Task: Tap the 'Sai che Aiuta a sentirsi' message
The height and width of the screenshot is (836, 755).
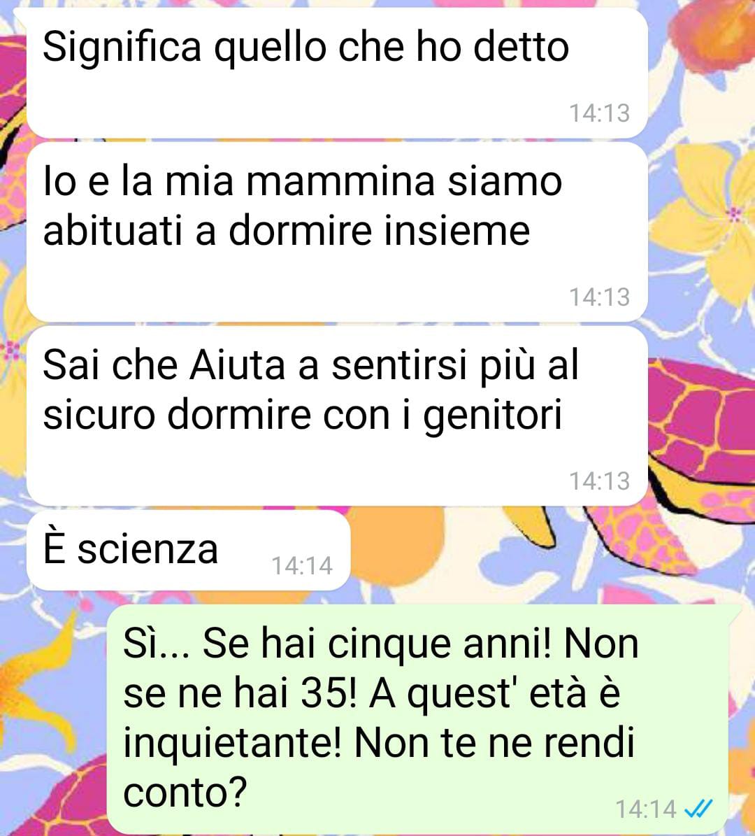Action: [337, 416]
